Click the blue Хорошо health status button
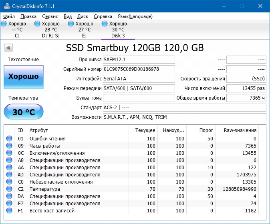 click(x=24, y=76)
